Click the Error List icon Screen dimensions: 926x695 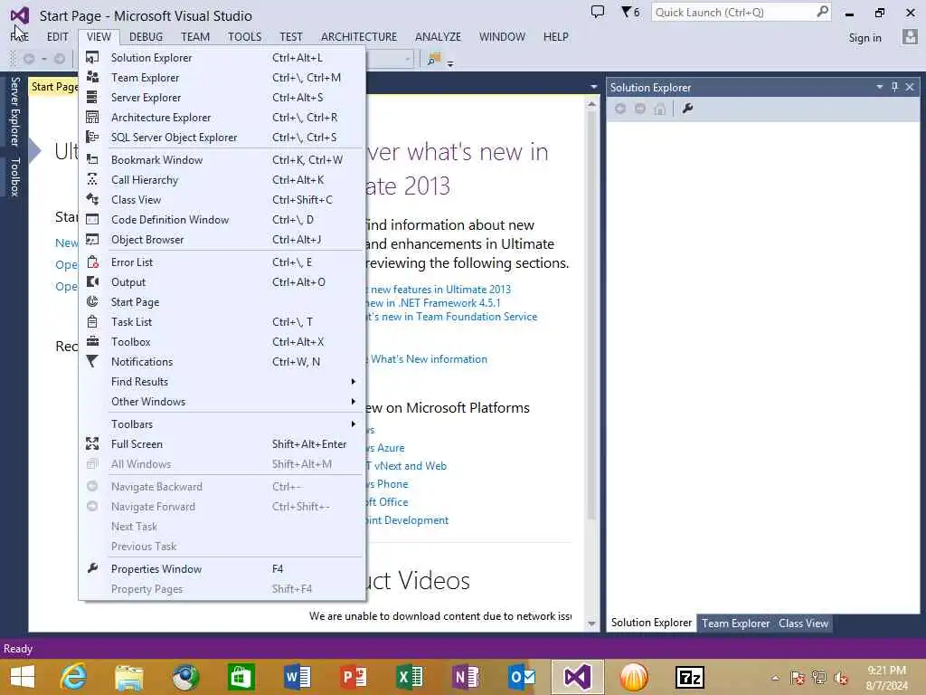click(x=92, y=262)
